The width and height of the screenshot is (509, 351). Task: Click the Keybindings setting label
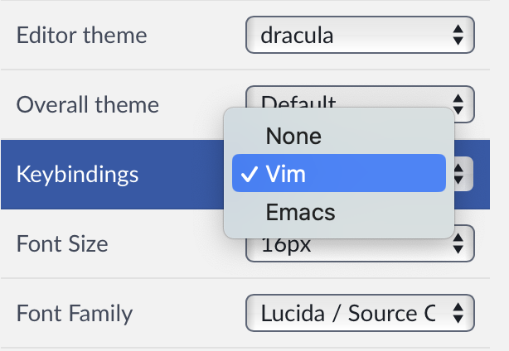click(78, 175)
